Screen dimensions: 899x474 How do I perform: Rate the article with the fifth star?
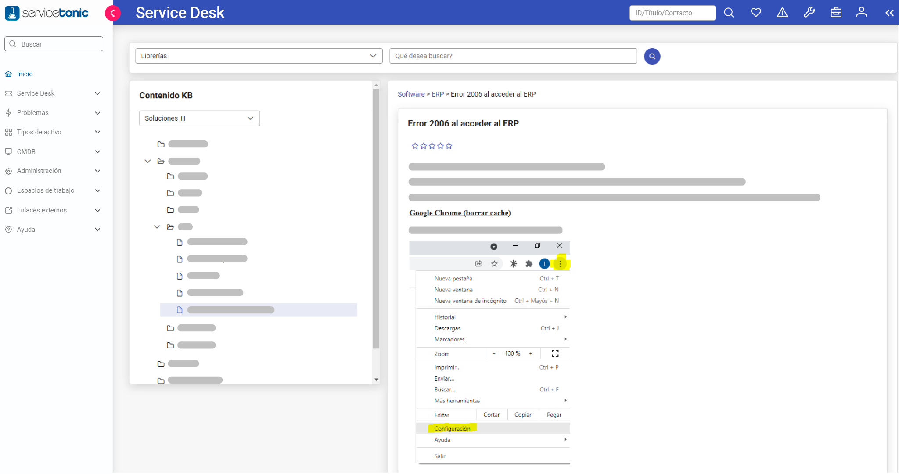click(449, 146)
